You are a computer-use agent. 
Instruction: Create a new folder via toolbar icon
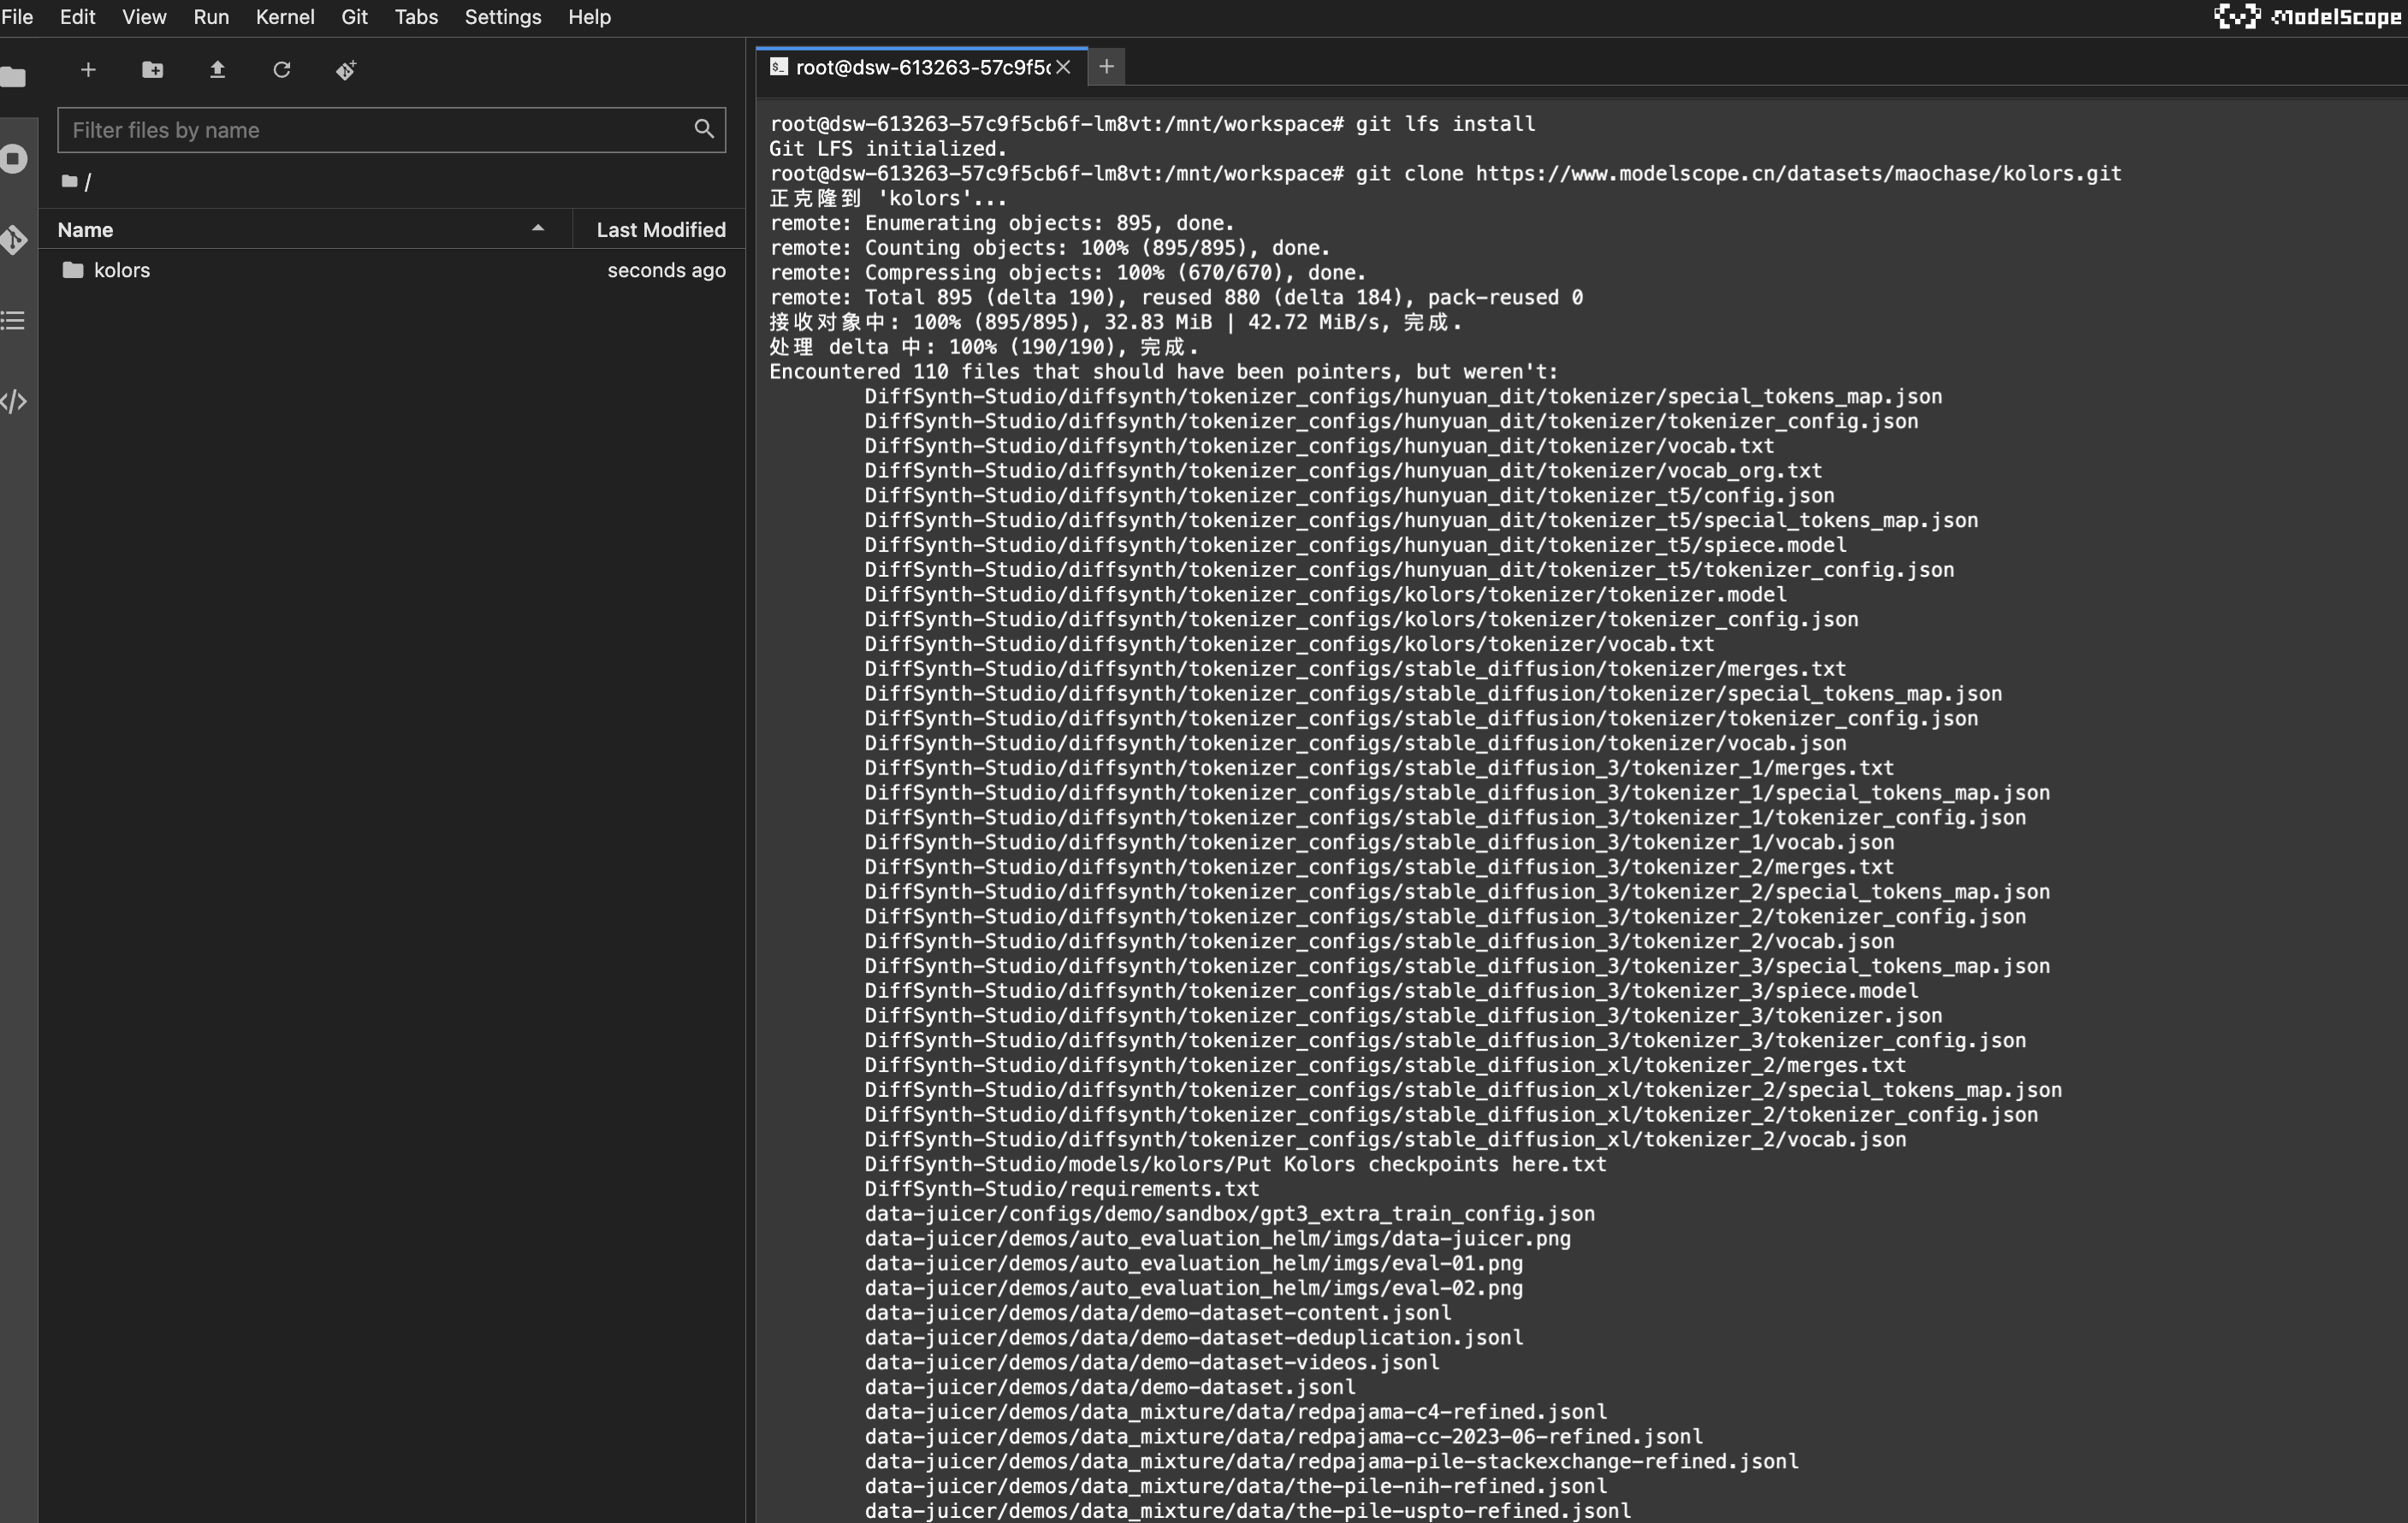coord(152,69)
